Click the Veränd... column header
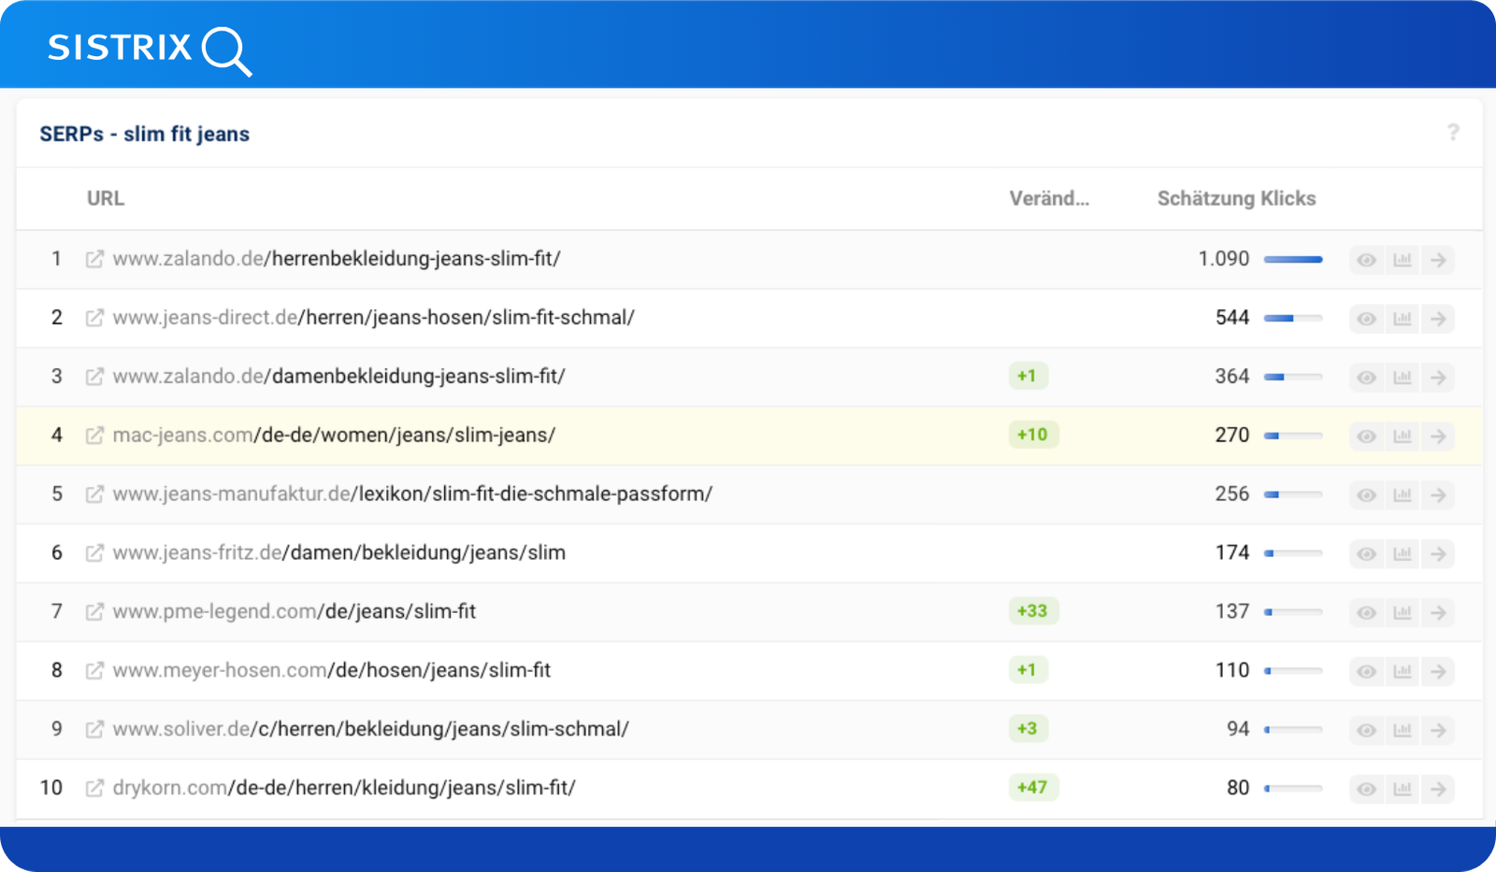Image resolution: width=1496 pixels, height=872 pixels. click(x=1048, y=198)
